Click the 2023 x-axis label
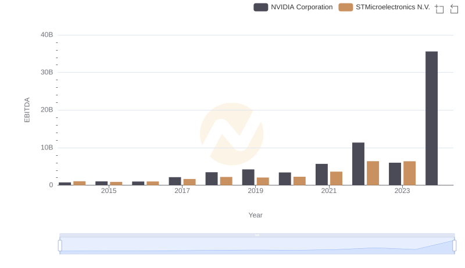Viewport: 465px width, 268px height. point(402,191)
